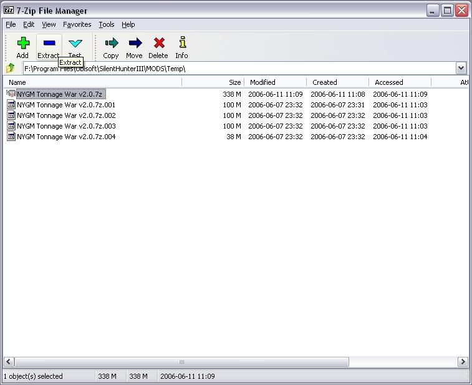Click into the folder path field
This screenshot has width=472, height=385.
coord(239,69)
